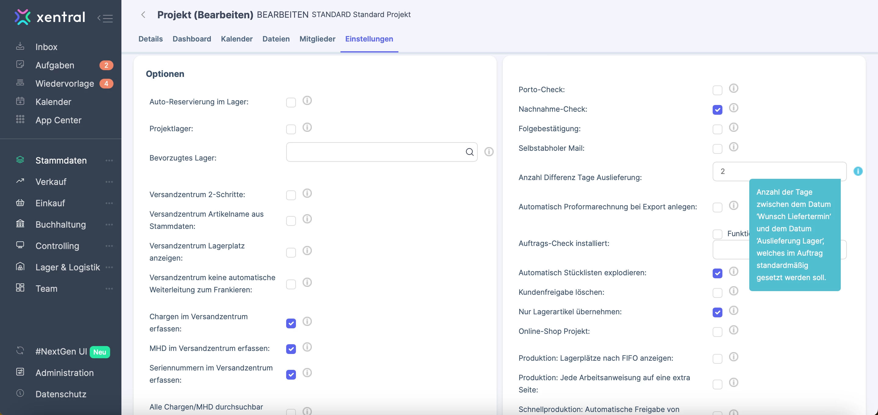The height and width of the screenshot is (415, 878).
Task: Click the Verkauf trend icon
Action: pyautogui.click(x=20, y=181)
